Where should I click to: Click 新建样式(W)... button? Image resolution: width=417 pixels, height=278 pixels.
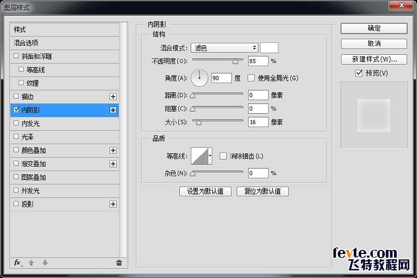coord(374,59)
